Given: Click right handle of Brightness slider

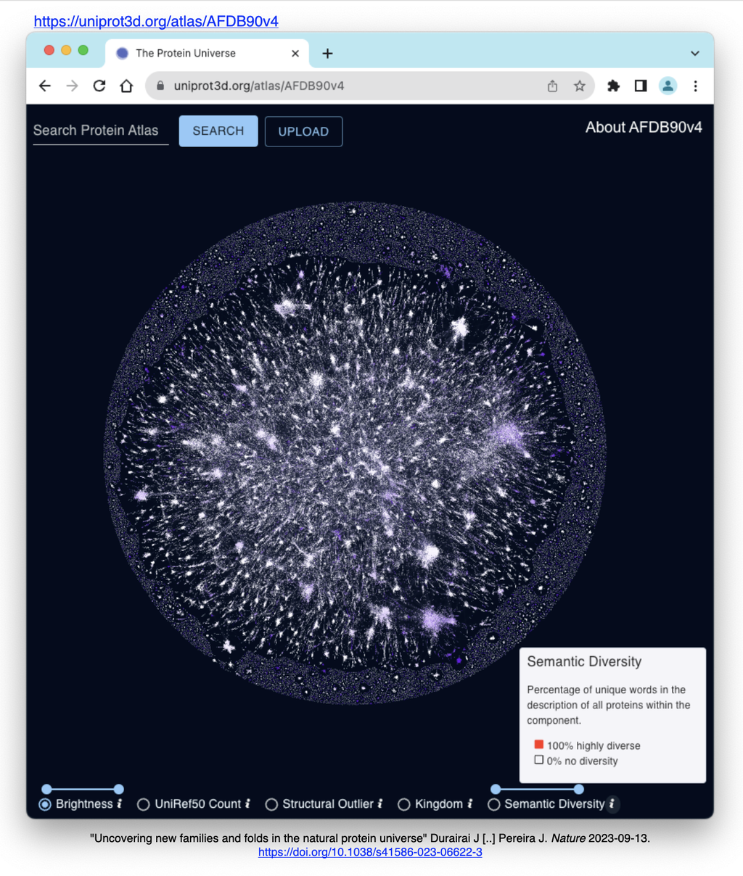Looking at the screenshot, I should point(119,789).
